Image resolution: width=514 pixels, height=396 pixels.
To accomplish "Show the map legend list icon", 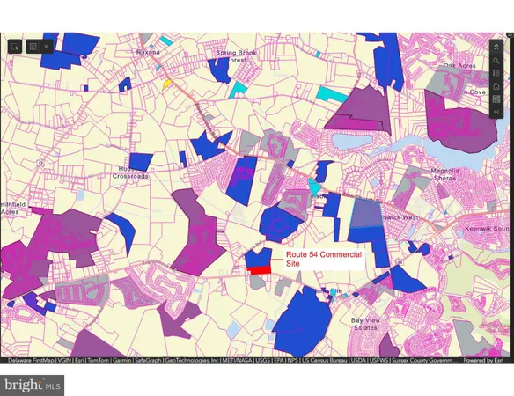I will [x=496, y=74].
